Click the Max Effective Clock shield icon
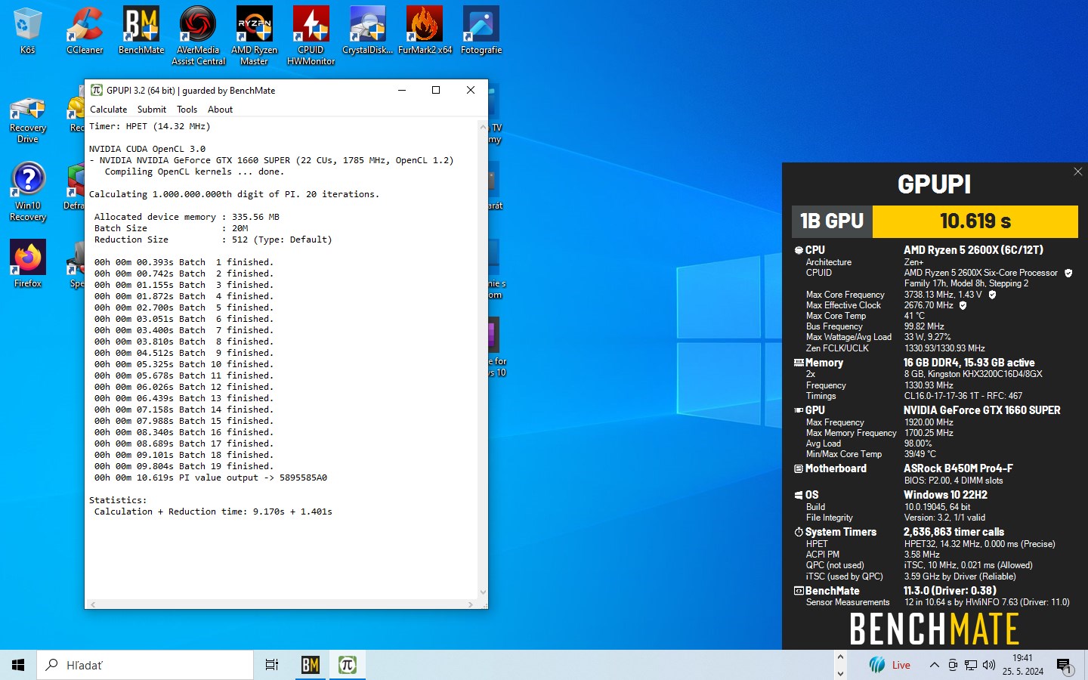1088x680 pixels. point(963,305)
